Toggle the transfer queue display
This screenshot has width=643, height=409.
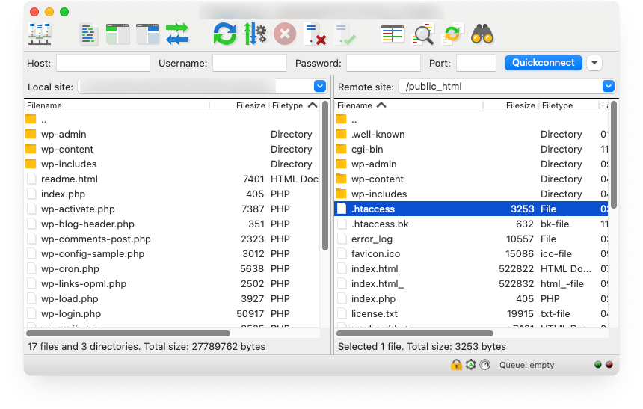(x=177, y=34)
